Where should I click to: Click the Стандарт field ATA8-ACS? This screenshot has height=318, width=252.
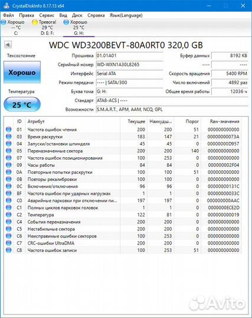172,100
